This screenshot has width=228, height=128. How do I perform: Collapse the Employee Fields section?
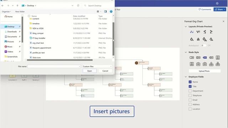pos(186,77)
